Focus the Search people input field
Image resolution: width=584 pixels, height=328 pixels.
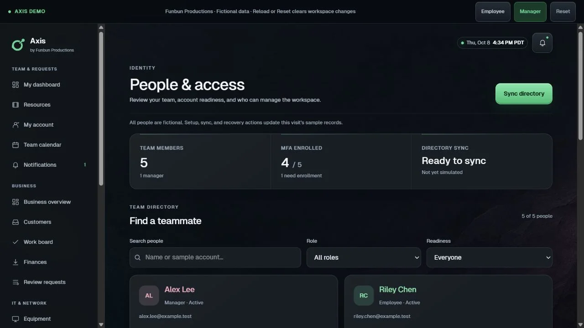pyautogui.click(x=215, y=257)
